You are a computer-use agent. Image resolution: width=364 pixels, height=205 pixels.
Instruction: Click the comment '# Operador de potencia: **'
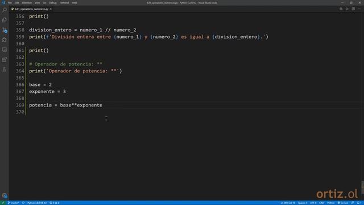pyautogui.click(x=65, y=64)
